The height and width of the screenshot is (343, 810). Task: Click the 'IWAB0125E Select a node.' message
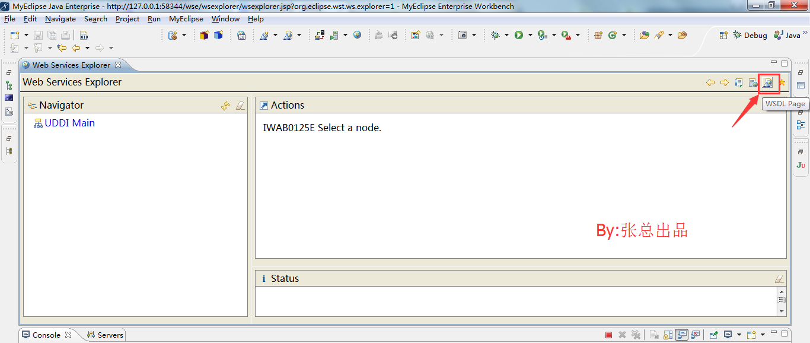click(x=322, y=128)
